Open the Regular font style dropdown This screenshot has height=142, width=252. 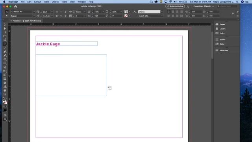(x=34, y=16)
